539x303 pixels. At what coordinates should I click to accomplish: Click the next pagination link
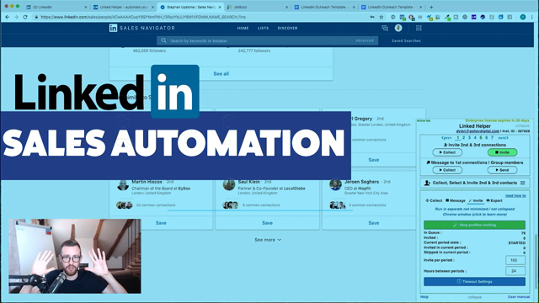click(504, 138)
